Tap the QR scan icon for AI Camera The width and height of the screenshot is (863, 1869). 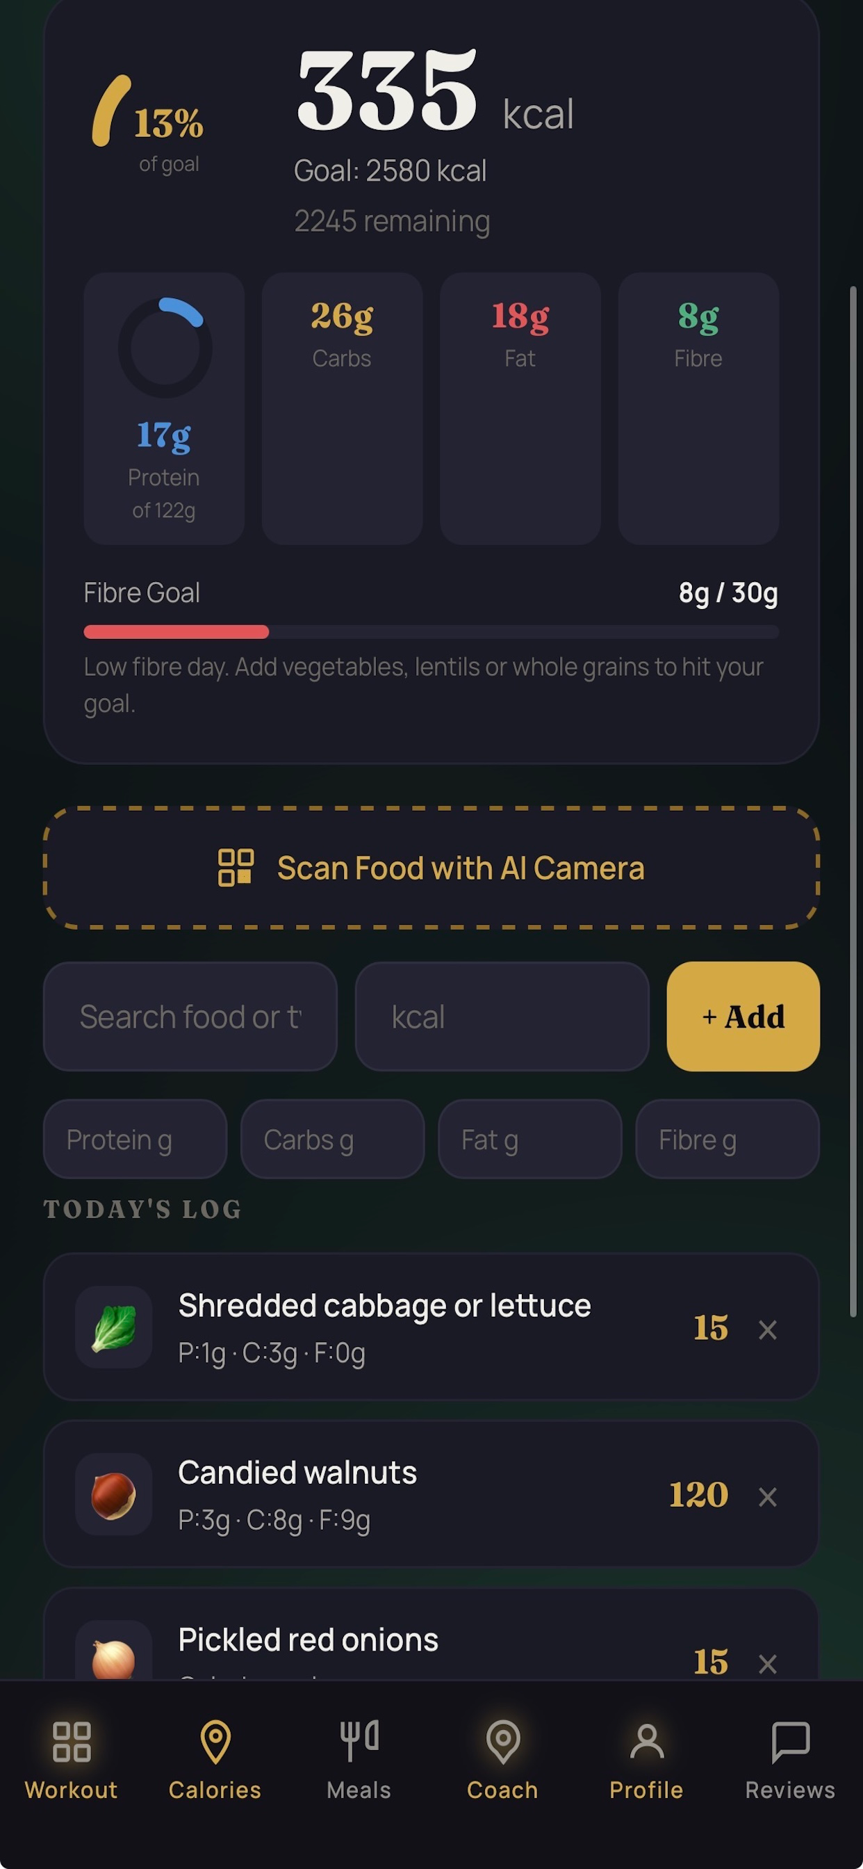(x=236, y=868)
